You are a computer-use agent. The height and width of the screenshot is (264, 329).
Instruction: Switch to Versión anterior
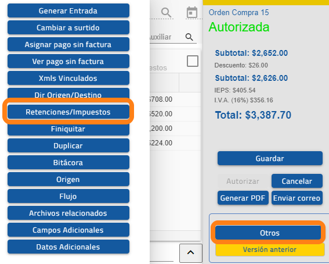[x=270, y=249]
